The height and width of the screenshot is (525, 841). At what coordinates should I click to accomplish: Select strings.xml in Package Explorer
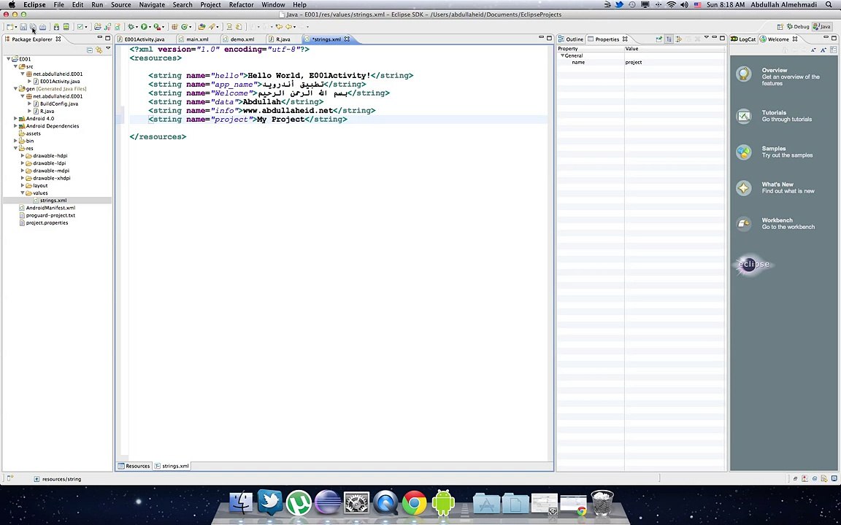[53, 201]
